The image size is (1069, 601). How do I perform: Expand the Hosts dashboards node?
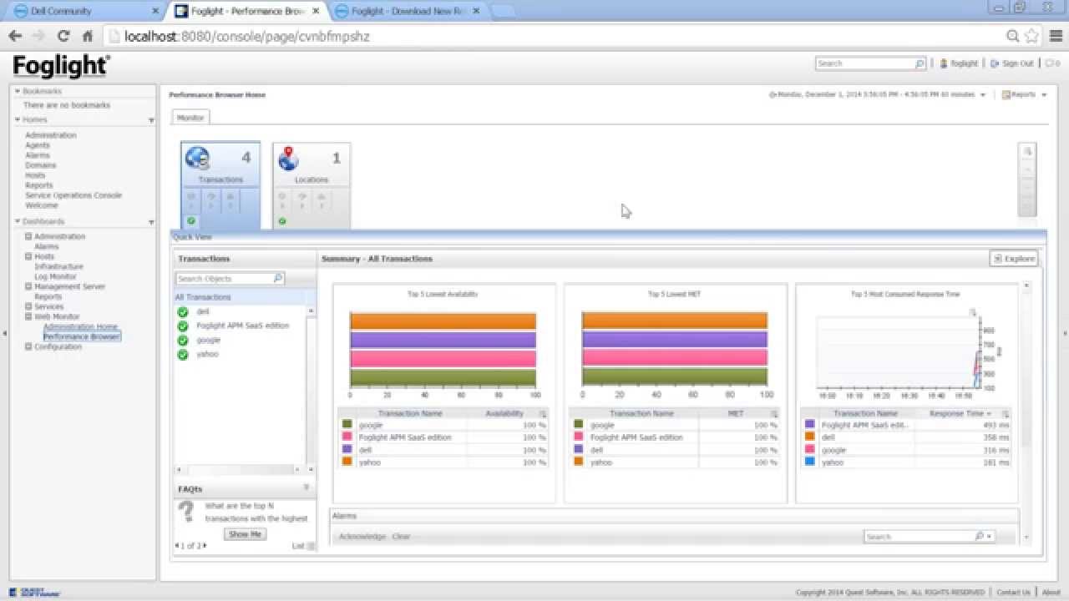tap(28, 257)
